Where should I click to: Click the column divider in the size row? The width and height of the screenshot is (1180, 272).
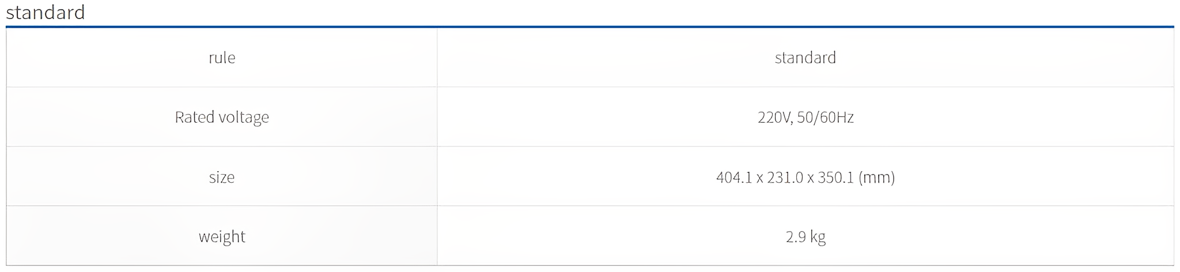(437, 177)
